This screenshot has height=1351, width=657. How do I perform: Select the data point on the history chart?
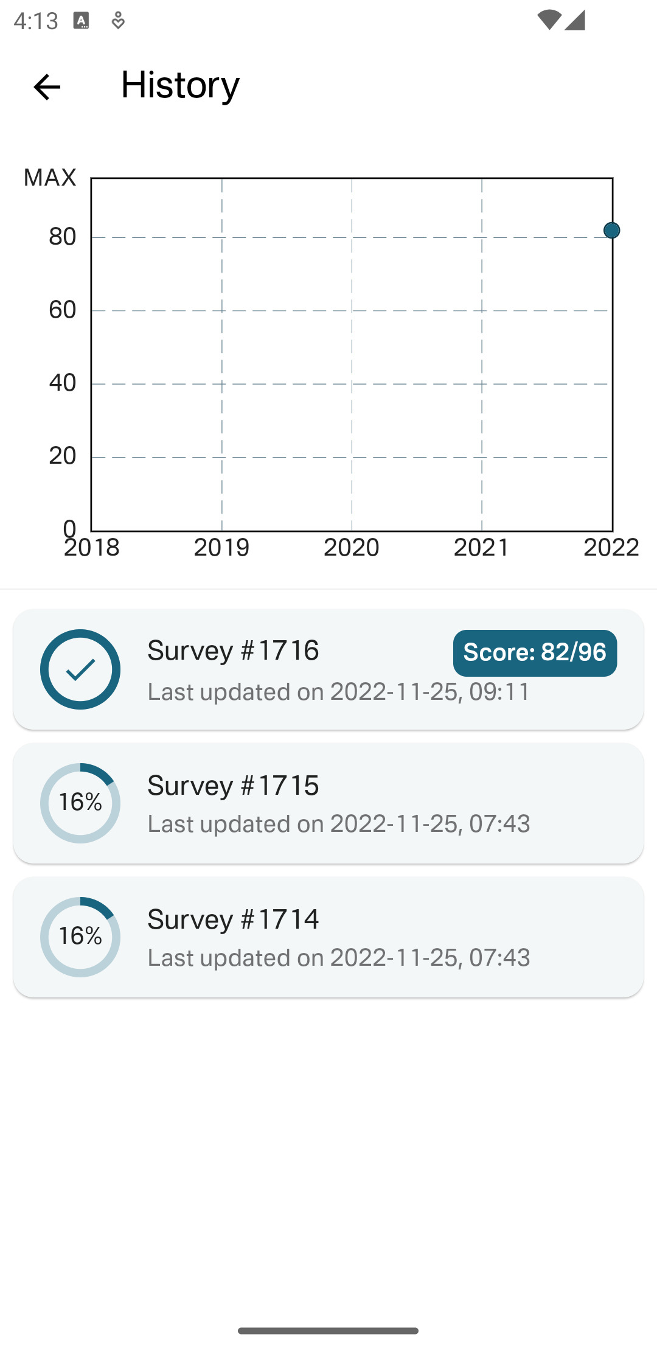(x=611, y=230)
